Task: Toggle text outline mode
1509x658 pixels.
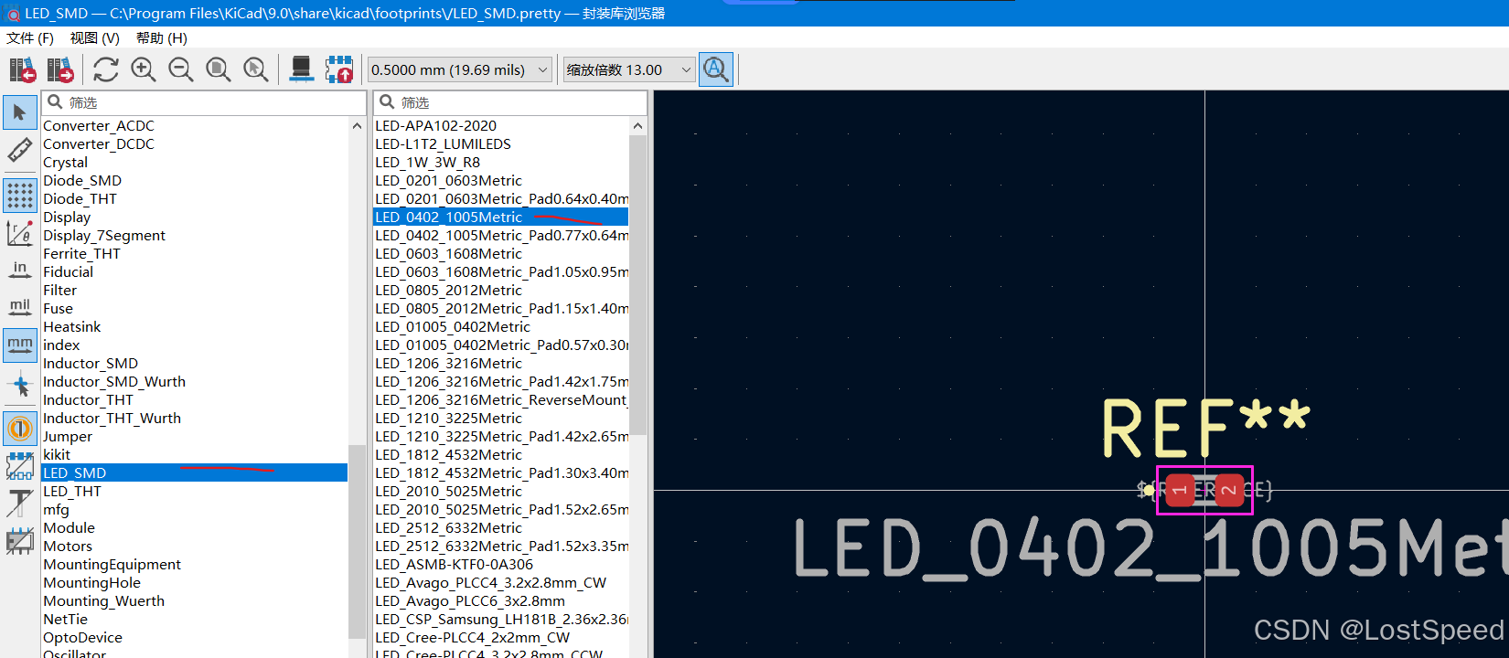Action: tap(20, 504)
